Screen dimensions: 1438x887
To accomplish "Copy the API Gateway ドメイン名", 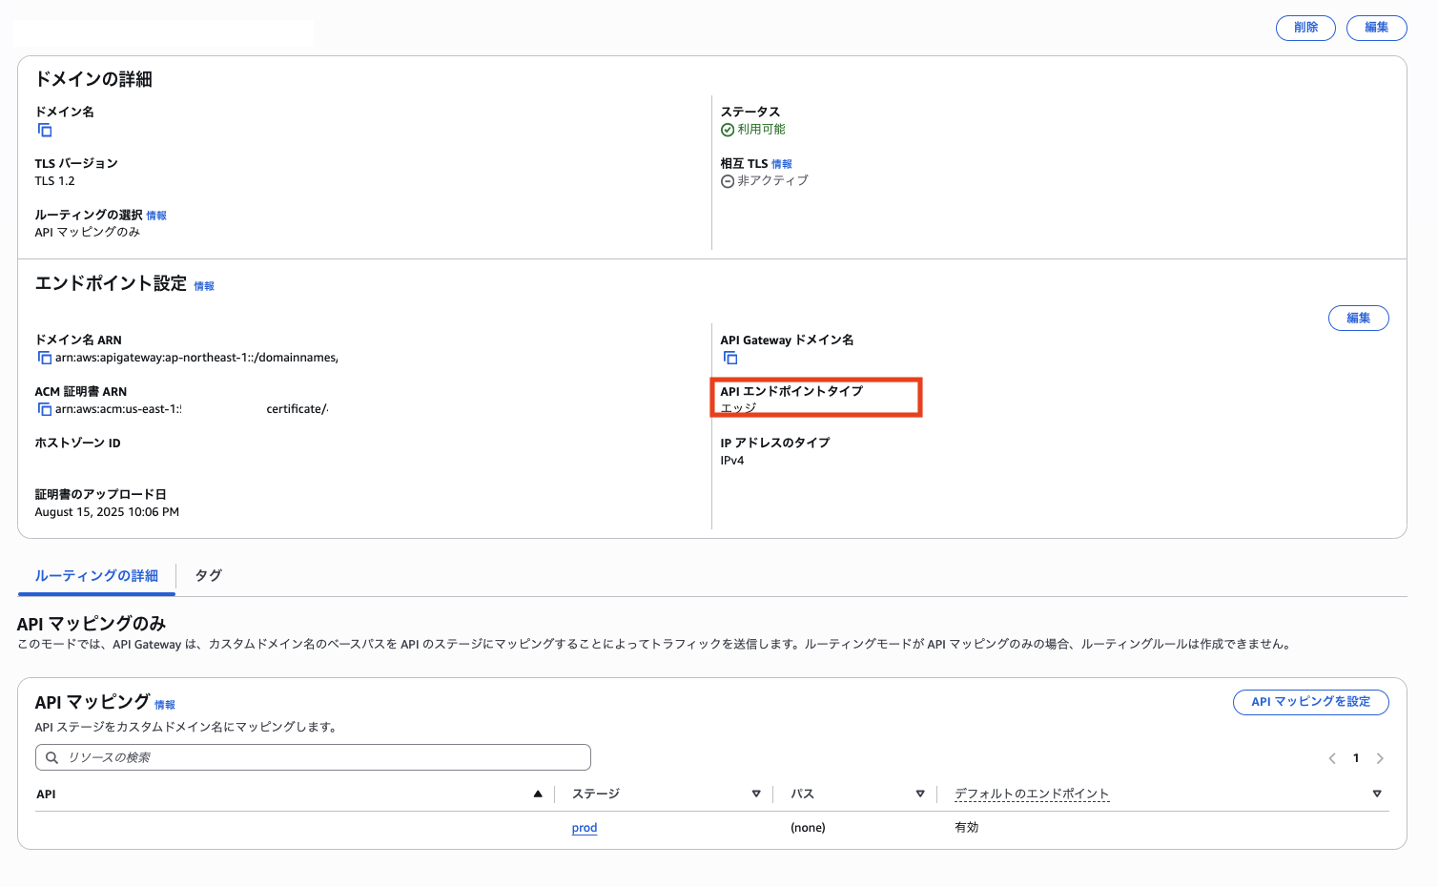I will click(x=730, y=358).
